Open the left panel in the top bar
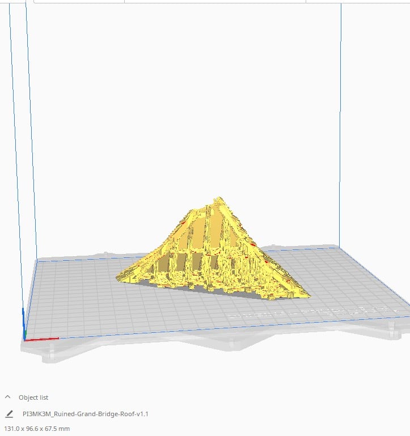This screenshot has height=436, width=410. coord(78,1)
